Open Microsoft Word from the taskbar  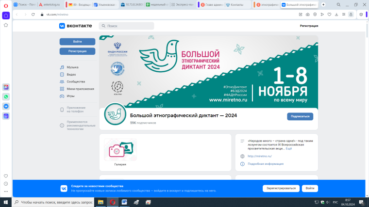click(x=124, y=202)
